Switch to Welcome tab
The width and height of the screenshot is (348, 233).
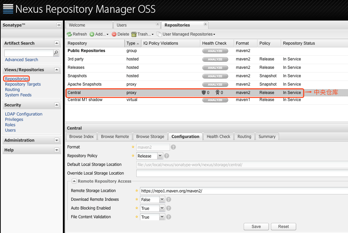coord(89,25)
